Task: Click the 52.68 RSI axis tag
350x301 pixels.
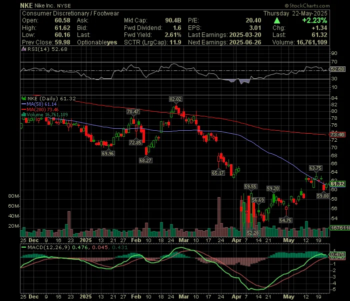Action: tap(337, 69)
